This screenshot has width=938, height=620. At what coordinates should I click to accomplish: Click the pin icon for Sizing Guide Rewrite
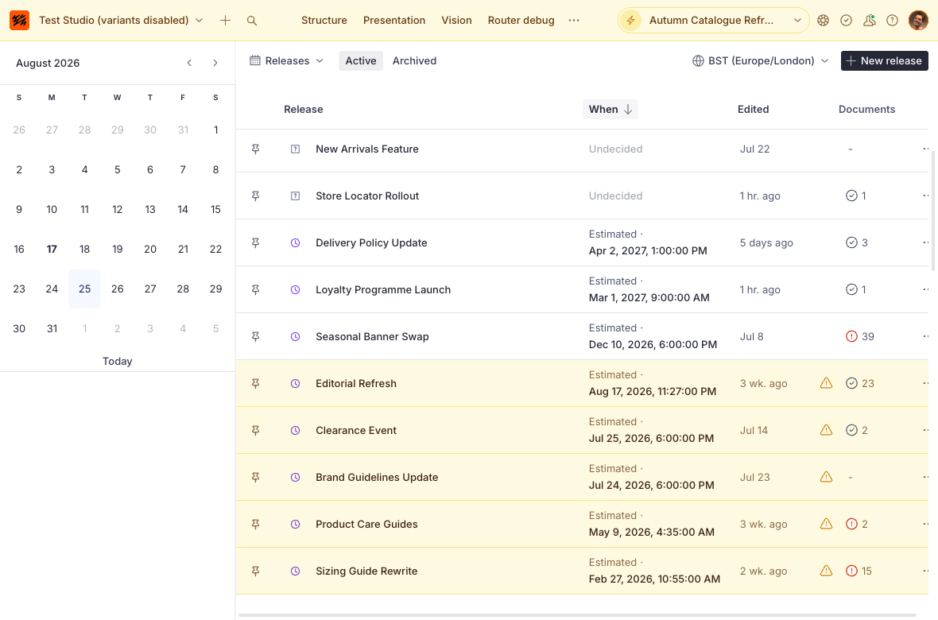(255, 571)
